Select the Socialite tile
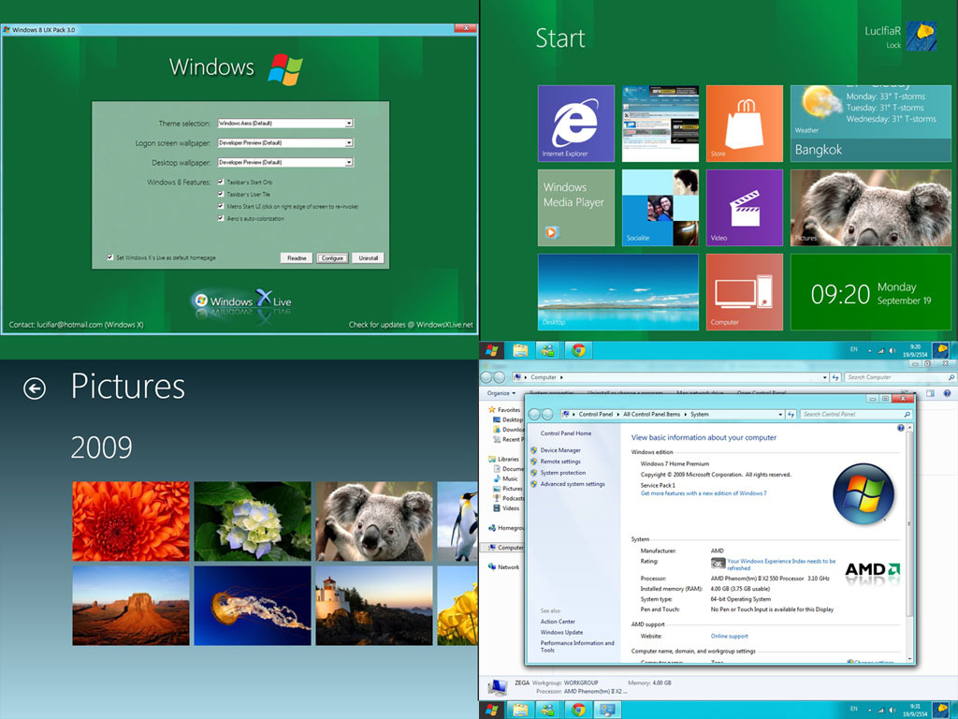The height and width of the screenshot is (719, 958). point(660,207)
